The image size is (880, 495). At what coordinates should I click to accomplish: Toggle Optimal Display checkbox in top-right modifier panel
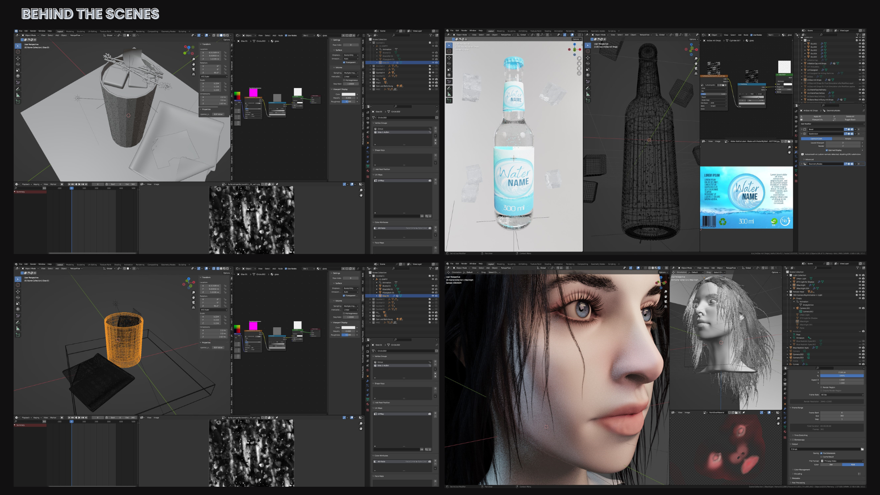827,150
